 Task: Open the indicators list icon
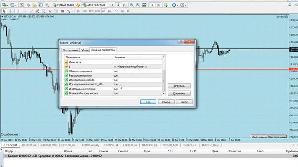coord(166,5)
